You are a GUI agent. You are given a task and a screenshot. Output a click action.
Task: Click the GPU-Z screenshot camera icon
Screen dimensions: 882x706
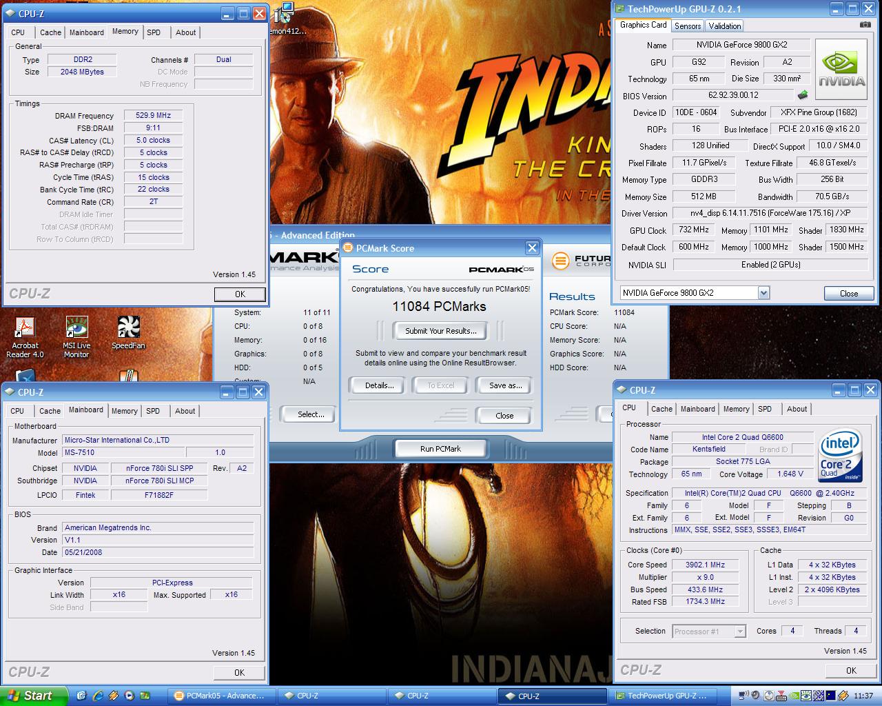865,25
